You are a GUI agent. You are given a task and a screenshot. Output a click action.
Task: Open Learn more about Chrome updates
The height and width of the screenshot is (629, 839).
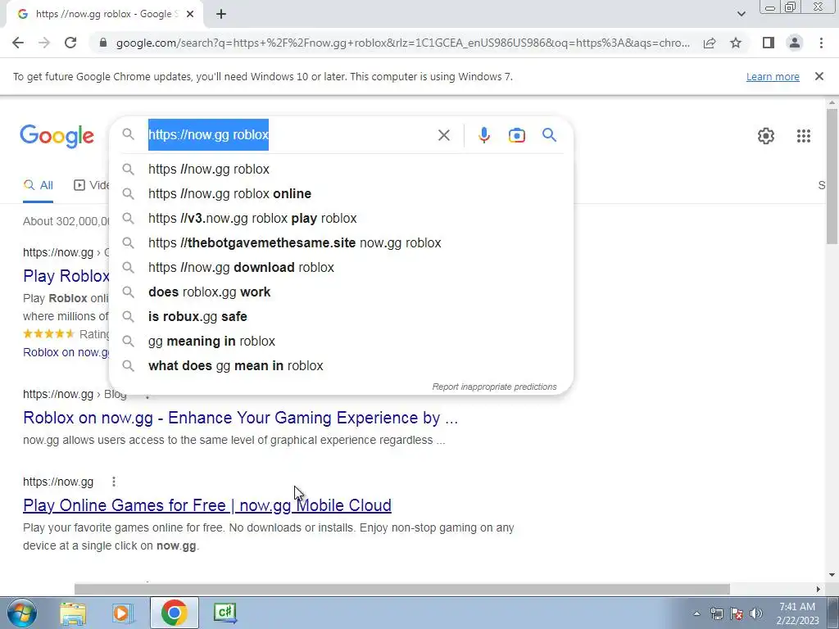[773, 76]
